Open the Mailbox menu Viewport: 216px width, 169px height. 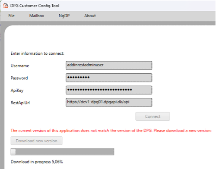coord(37,16)
